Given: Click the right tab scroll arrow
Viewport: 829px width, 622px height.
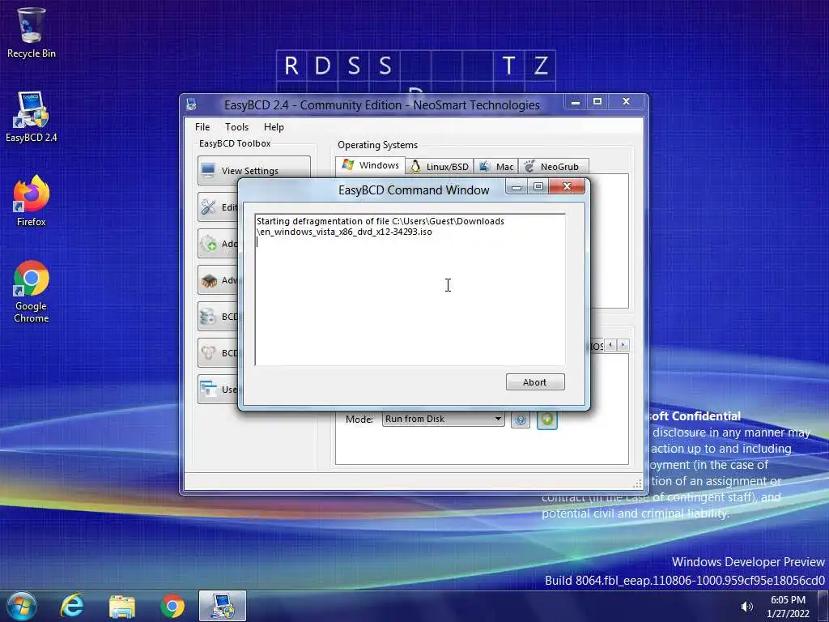Looking at the screenshot, I should pos(623,345).
